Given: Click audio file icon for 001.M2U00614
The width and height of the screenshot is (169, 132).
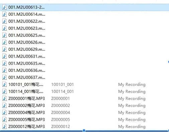Looking at the screenshot, I should (4, 14).
